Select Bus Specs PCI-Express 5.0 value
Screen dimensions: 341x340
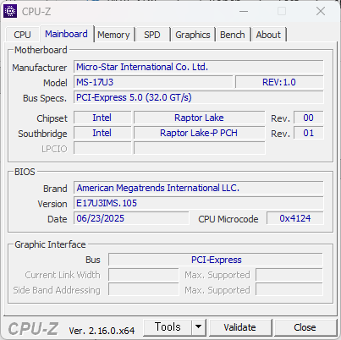[x=199, y=97]
